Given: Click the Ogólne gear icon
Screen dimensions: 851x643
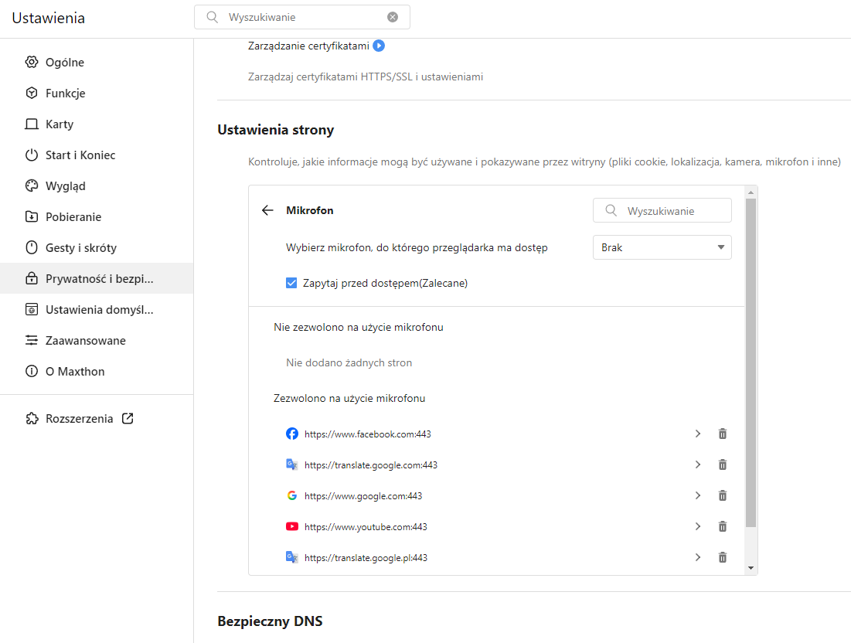Looking at the screenshot, I should coord(32,62).
